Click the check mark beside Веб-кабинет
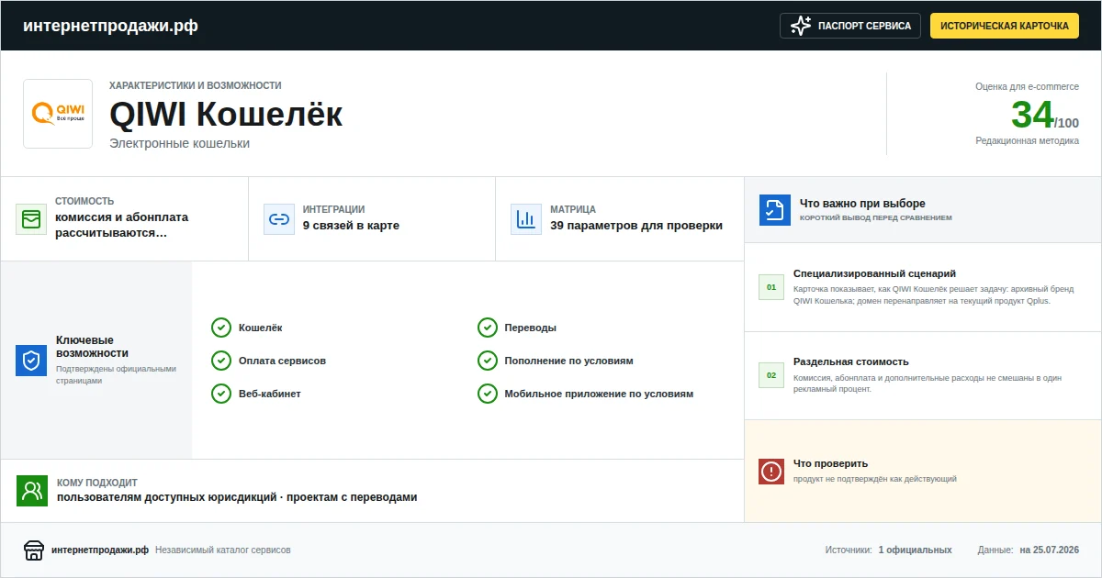1102x578 pixels. 221,394
